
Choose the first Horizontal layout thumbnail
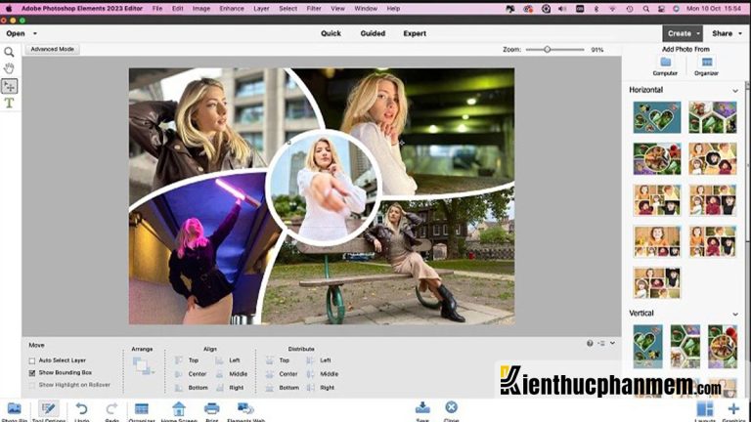[x=656, y=117]
